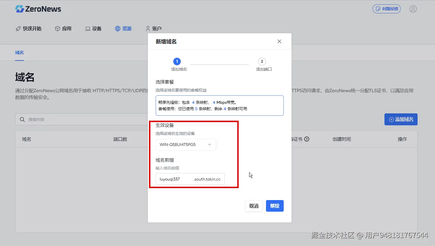Click the 应用 cube icon
The height and width of the screenshot is (246, 435).
coord(57,28)
